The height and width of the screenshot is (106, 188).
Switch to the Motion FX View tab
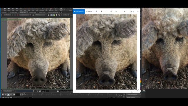coord(42,12)
